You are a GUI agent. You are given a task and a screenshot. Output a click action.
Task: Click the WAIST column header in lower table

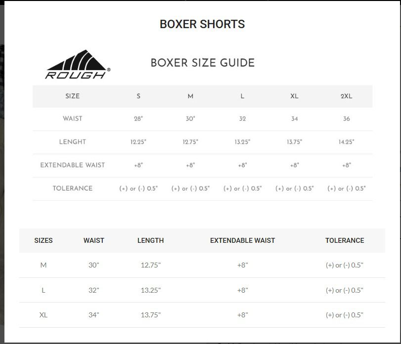(94, 240)
